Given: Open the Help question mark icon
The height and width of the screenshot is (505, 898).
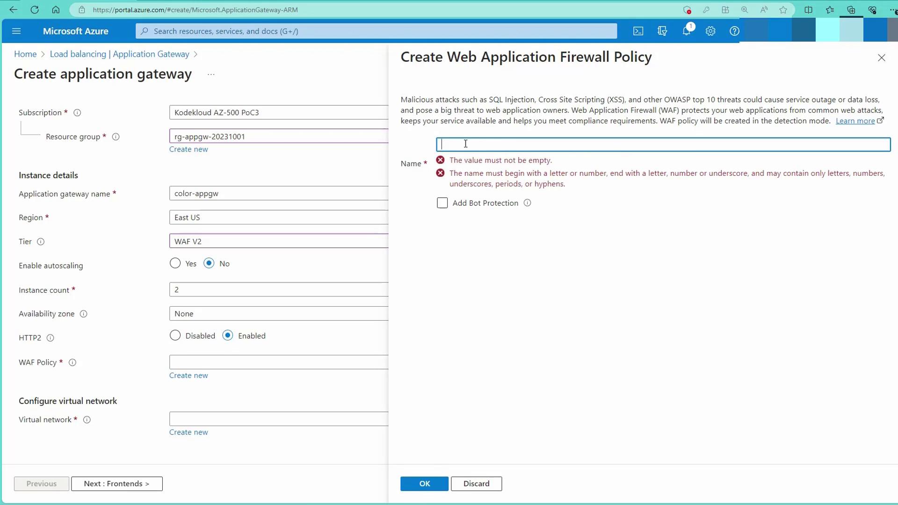Looking at the screenshot, I should [734, 31].
